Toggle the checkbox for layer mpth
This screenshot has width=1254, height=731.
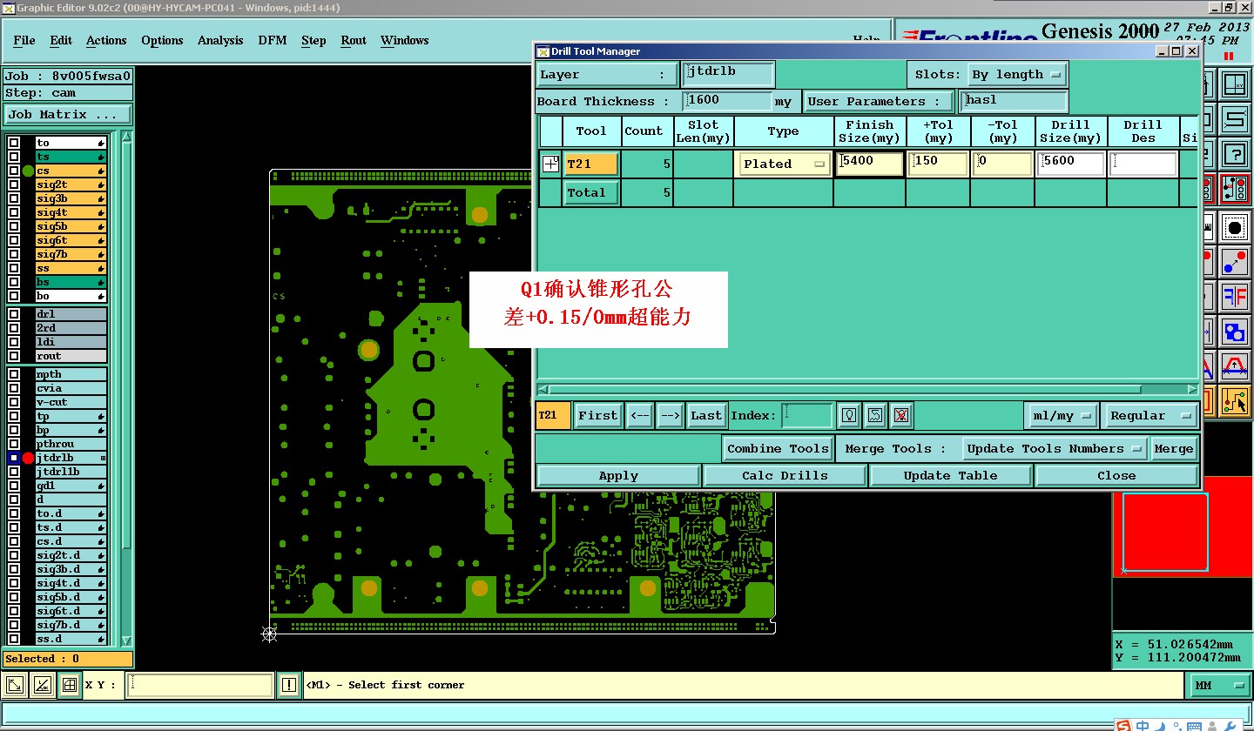click(14, 374)
